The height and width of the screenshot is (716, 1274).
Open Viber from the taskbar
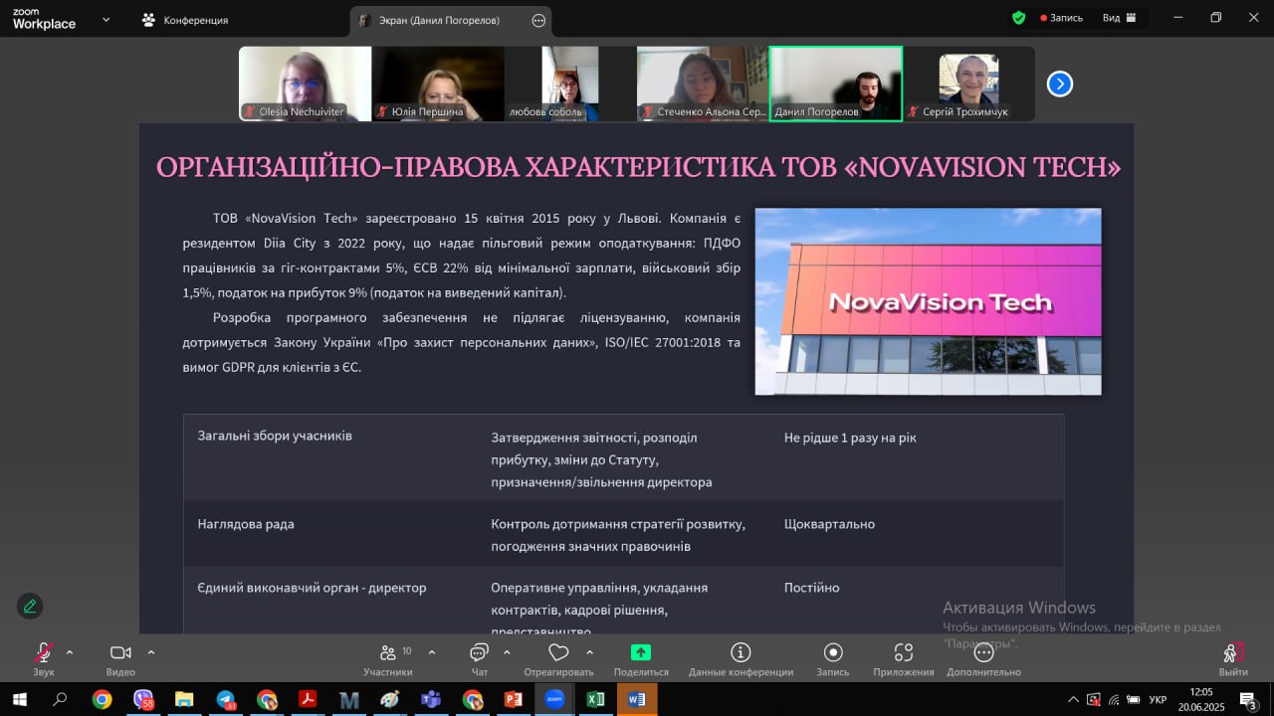143,699
